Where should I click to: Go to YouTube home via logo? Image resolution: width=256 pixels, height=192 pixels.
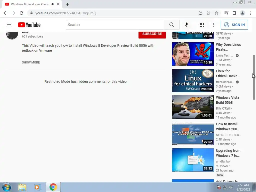tap(29, 25)
